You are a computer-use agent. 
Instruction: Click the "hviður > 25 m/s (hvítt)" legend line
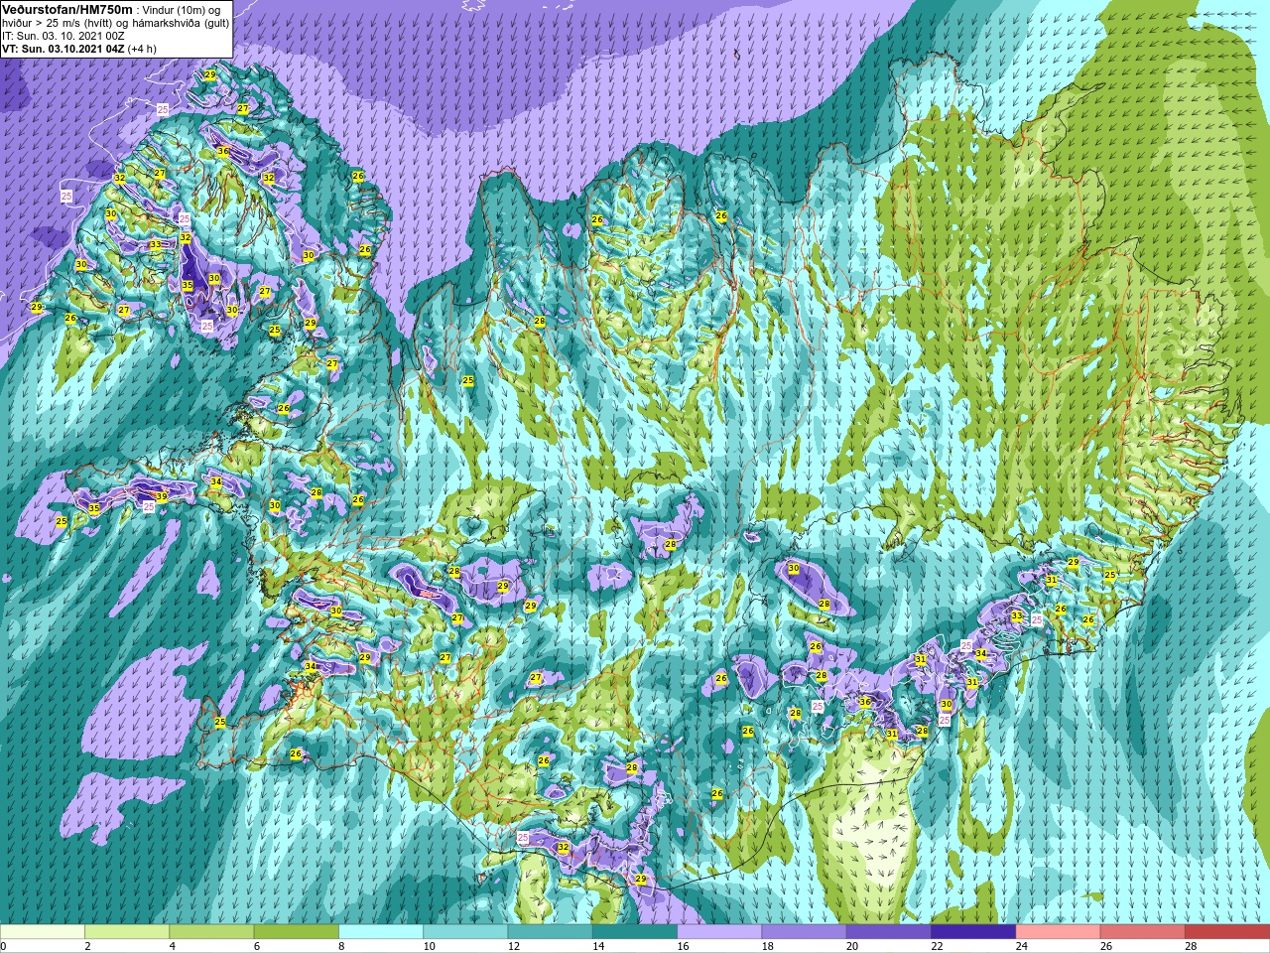59,22
